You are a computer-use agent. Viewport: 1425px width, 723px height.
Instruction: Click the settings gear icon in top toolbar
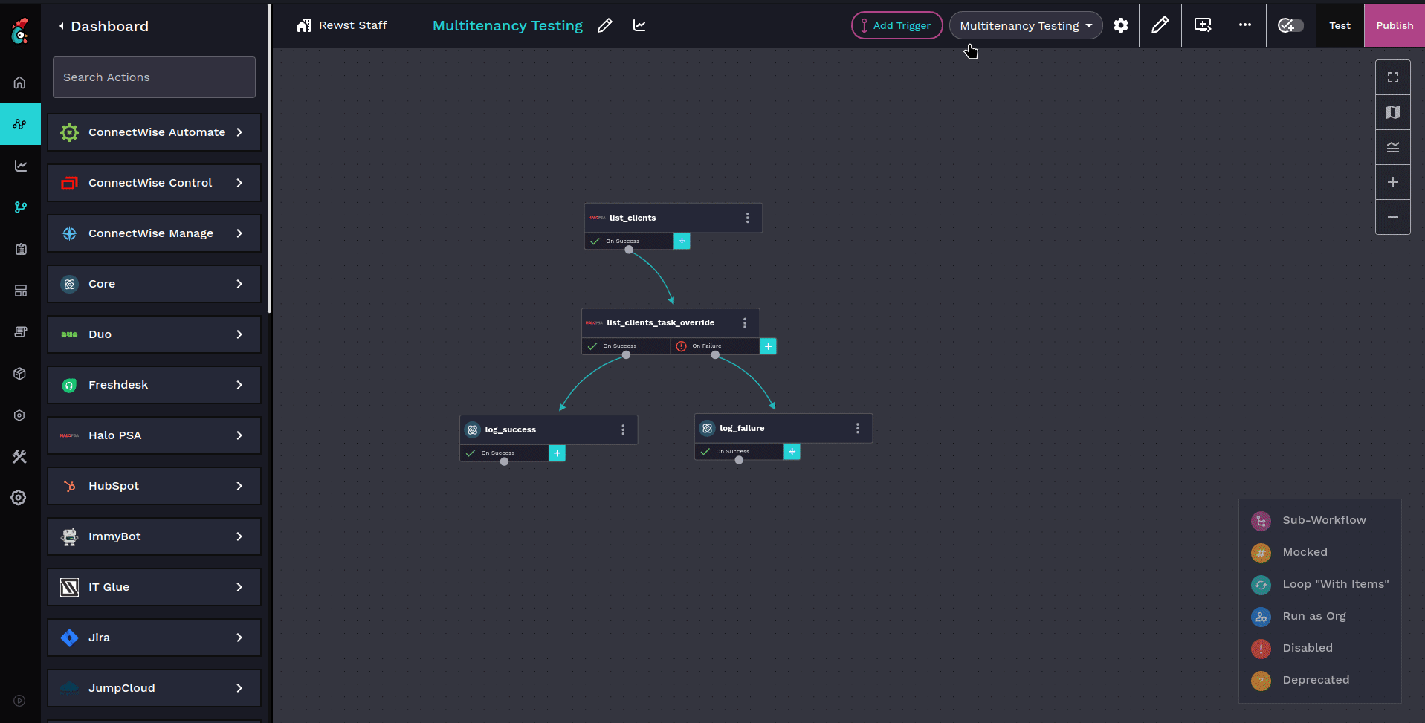[1120, 25]
